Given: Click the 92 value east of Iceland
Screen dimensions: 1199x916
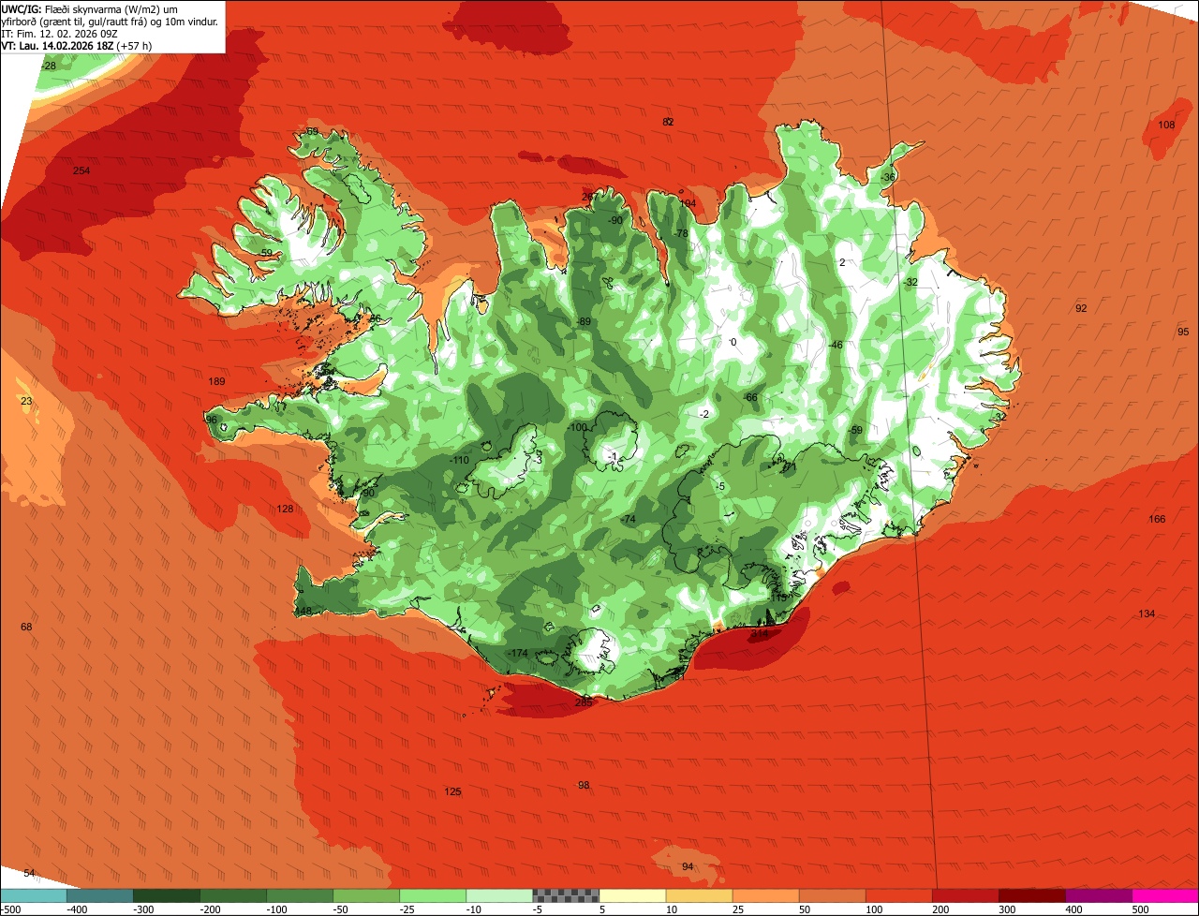Looking at the screenshot, I should (x=1081, y=308).
